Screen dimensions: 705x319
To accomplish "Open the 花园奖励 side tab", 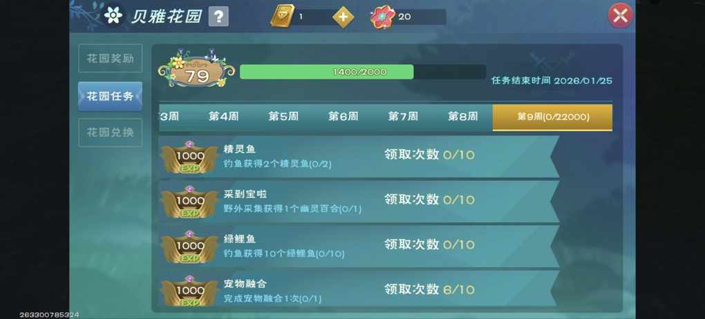I will [x=110, y=59].
